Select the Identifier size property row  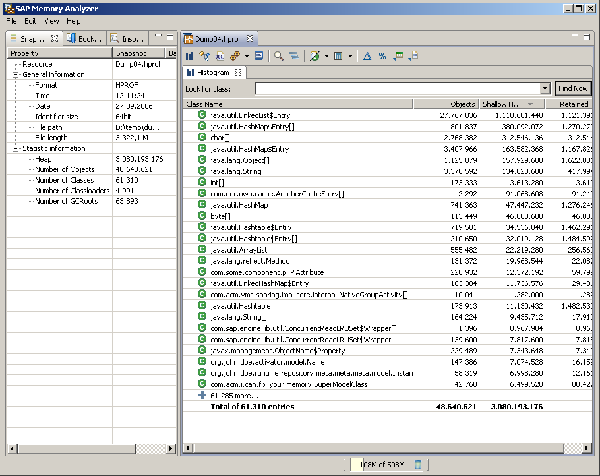92,117
